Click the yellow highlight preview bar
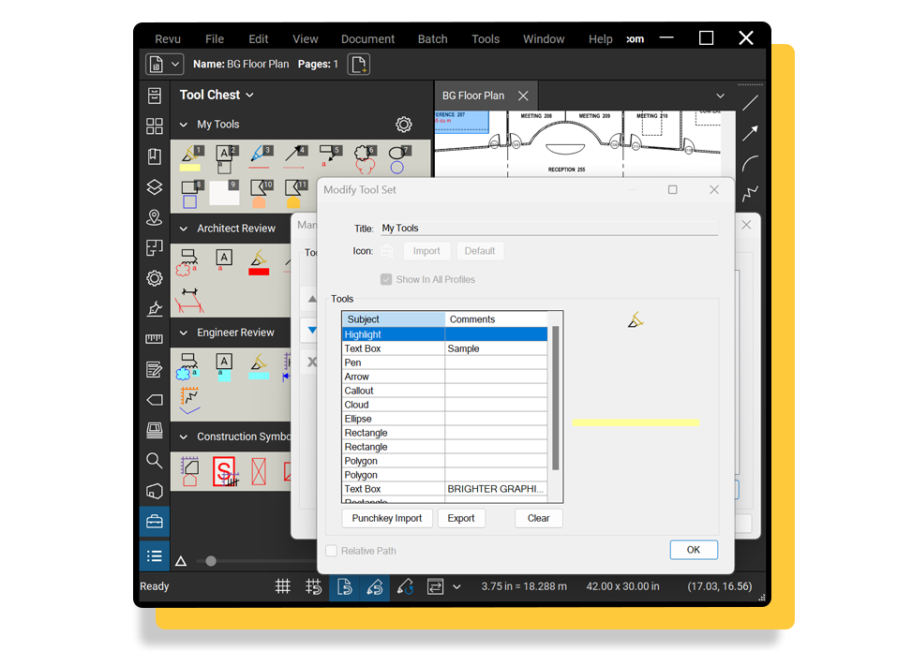912x651 pixels. click(635, 422)
